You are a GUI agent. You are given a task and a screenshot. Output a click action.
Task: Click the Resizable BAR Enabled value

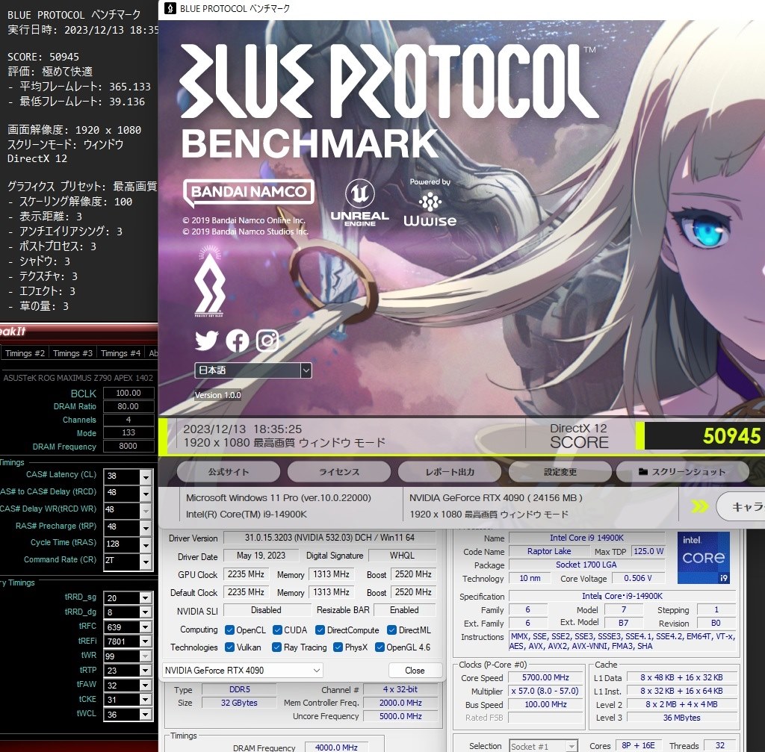click(404, 610)
